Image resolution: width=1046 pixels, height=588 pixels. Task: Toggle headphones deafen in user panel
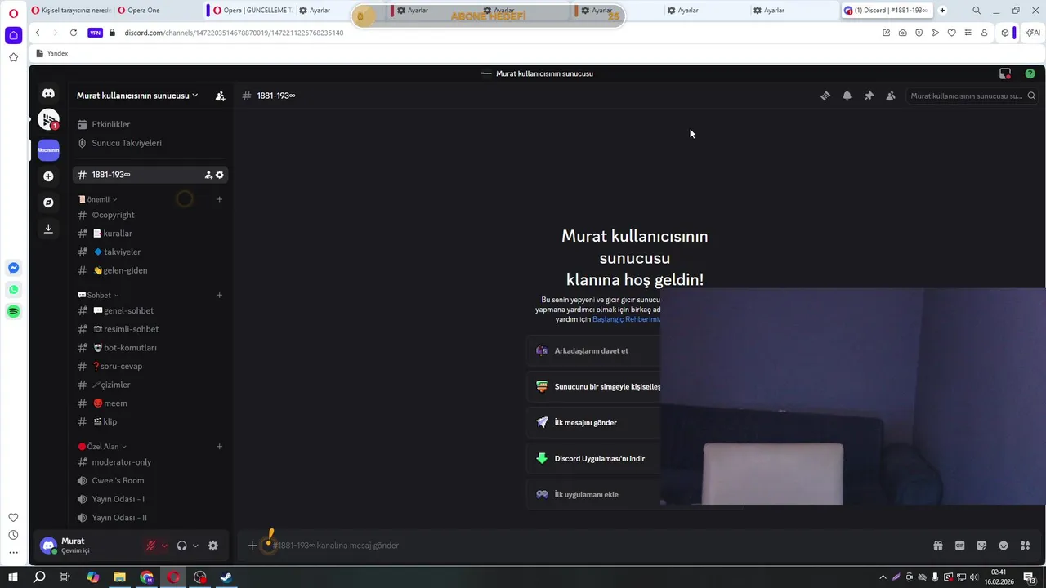click(181, 546)
